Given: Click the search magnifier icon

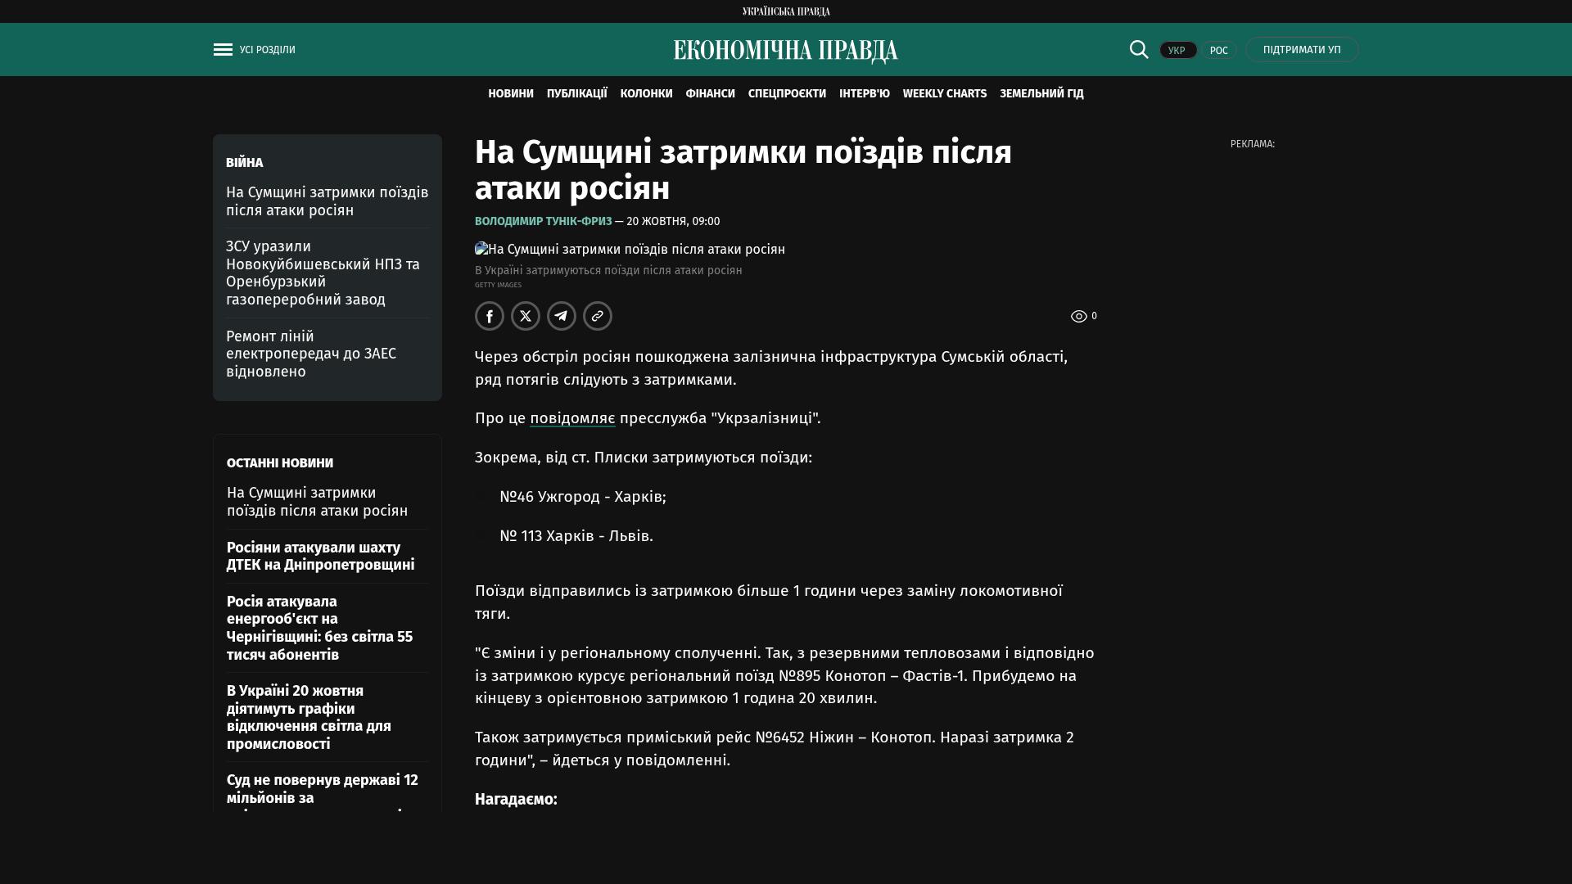Looking at the screenshot, I should click(x=1139, y=49).
